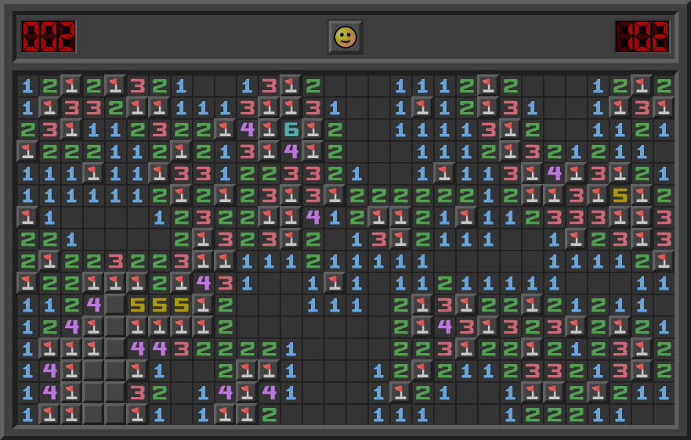691x440 pixels.
Task: Click the flag directly right of the lone yellow 5
Action: [x=642, y=195]
